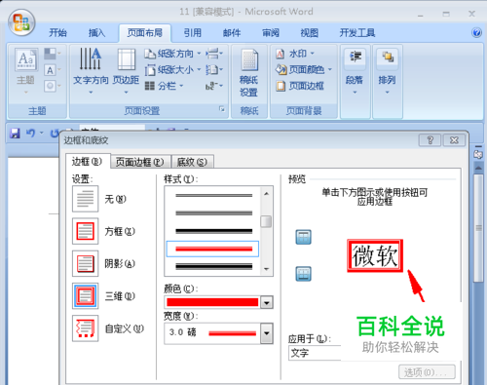Open theme fonts dropdown icon
Screen dimensions: 487x385
52,70
